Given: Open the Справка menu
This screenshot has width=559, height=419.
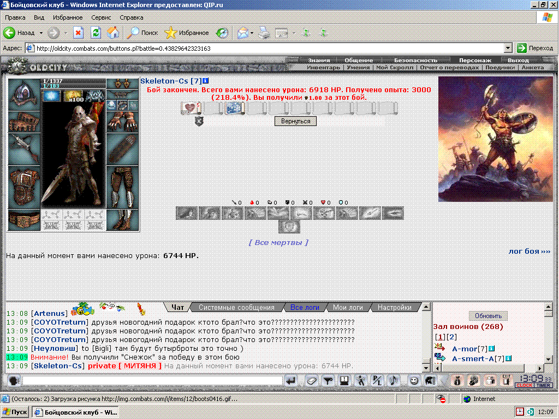Looking at the screenshot, I should (x=131, y=17).
